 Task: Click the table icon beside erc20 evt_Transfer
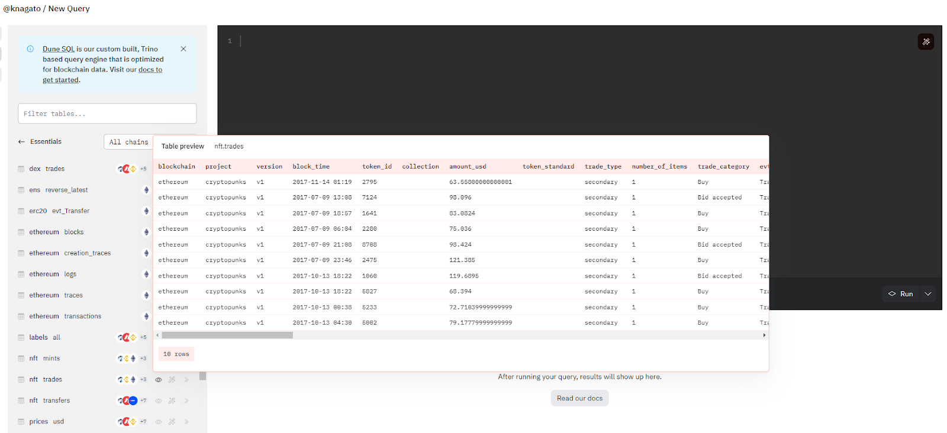click(x=21, y=211)
